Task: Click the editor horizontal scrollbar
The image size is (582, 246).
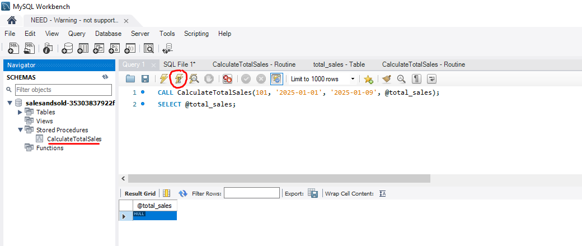Action: tap(279, 178)
